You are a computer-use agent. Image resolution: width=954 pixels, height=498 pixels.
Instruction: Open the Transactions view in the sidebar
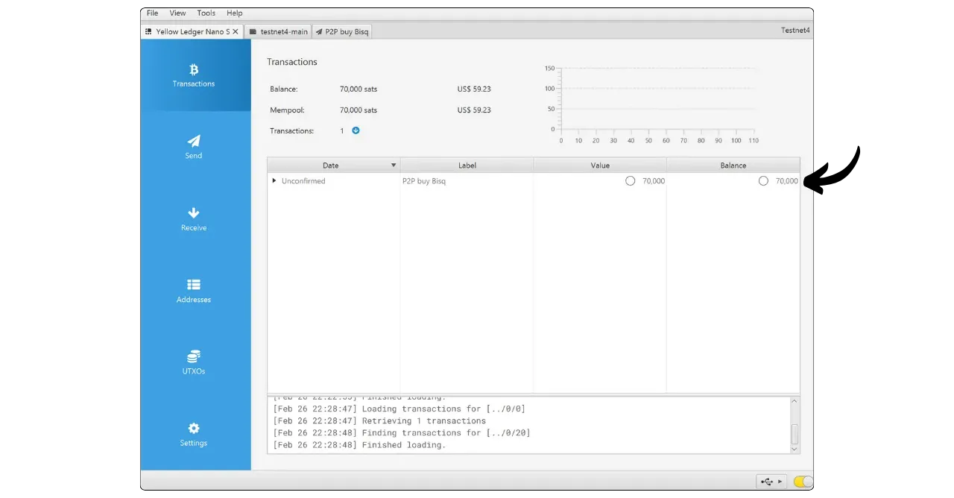[x=194, y=75]
